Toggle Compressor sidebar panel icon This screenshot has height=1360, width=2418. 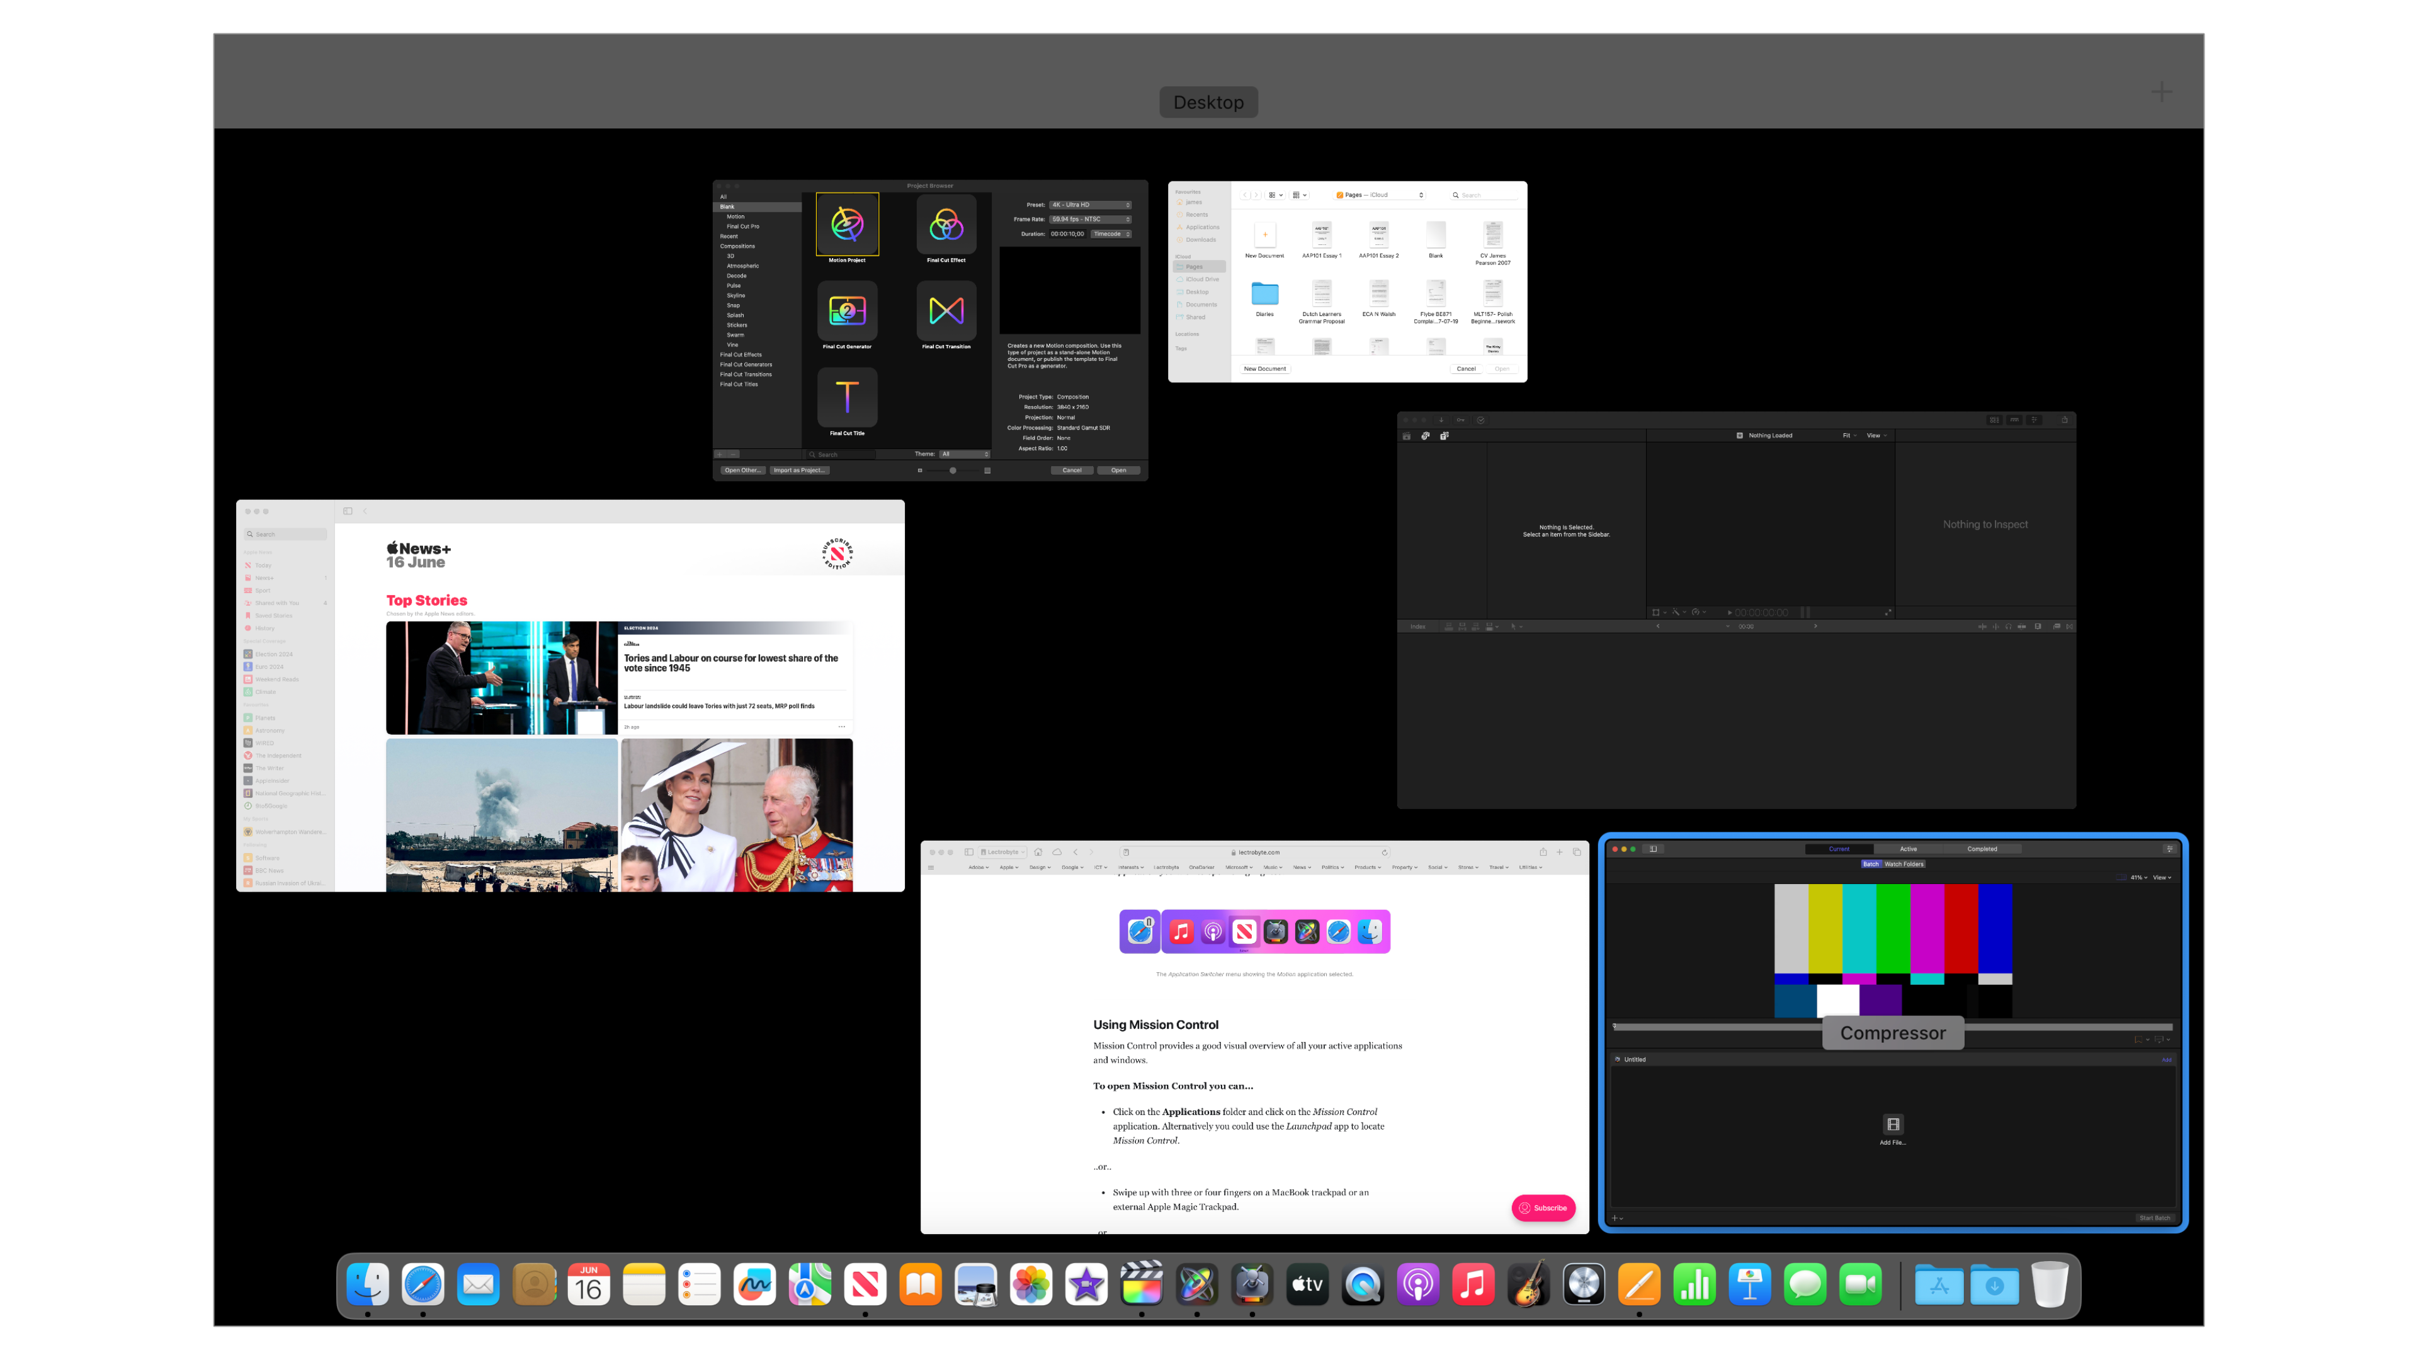[1653, 849]
